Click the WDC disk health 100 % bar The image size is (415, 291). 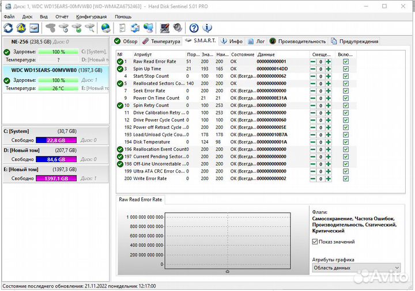[58, 80]
